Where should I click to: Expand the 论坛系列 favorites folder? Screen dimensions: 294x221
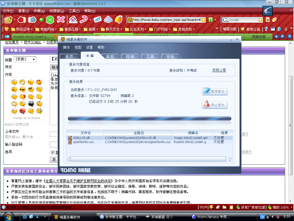pyautogui.click(x=136, y=29)
